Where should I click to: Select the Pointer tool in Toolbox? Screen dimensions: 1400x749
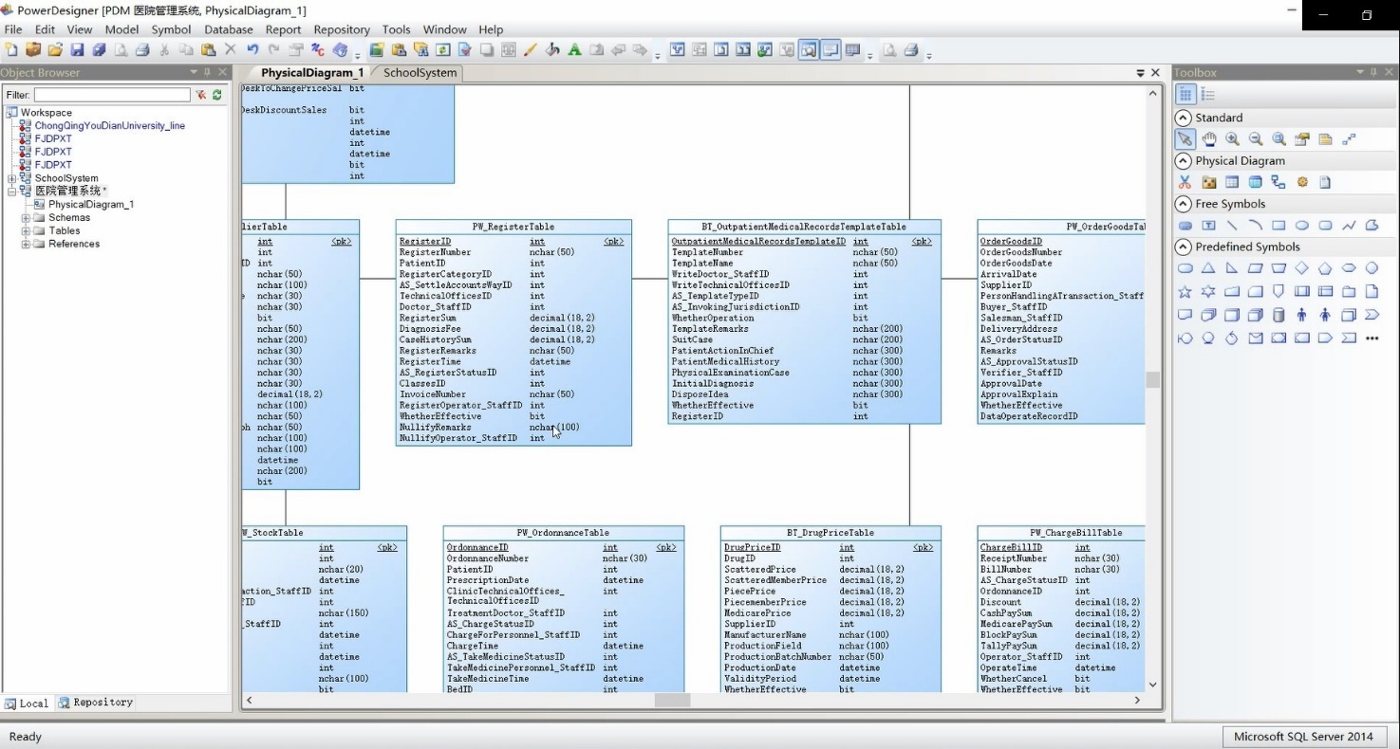click(1185, 139)
